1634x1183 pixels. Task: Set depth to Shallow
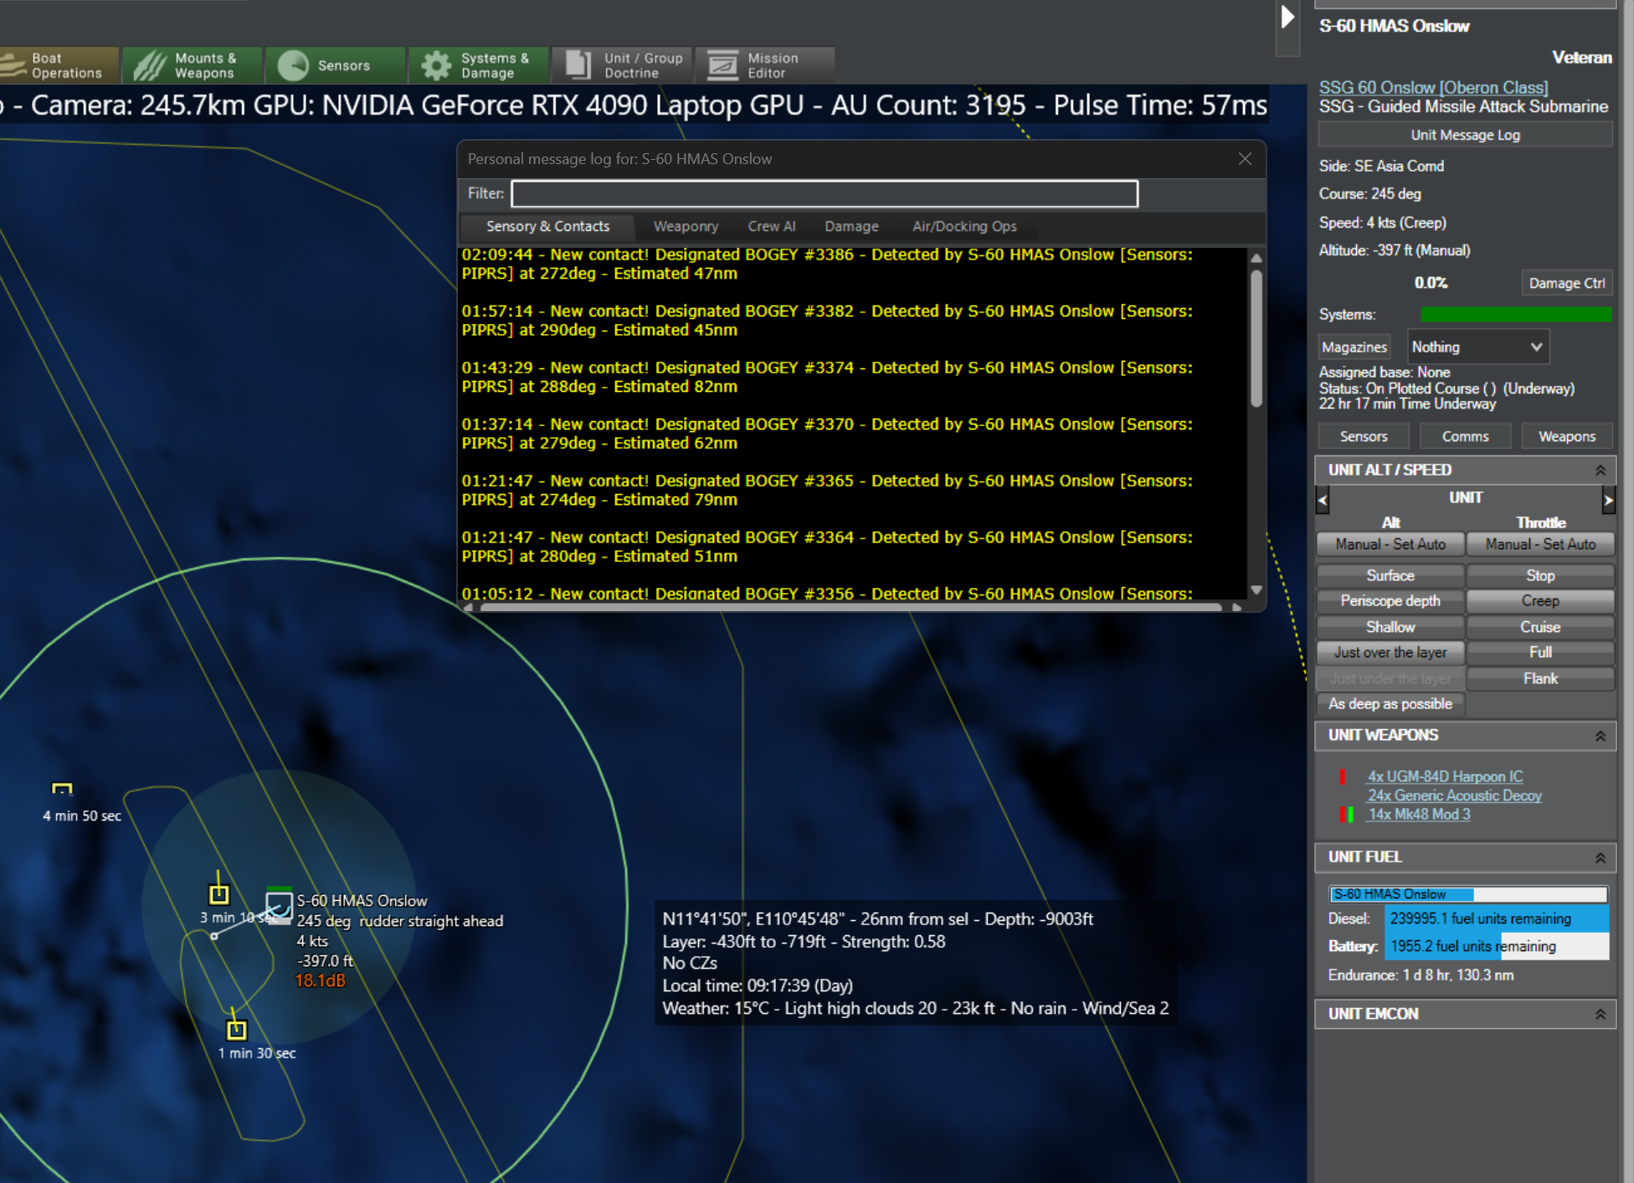point(1390,626)
